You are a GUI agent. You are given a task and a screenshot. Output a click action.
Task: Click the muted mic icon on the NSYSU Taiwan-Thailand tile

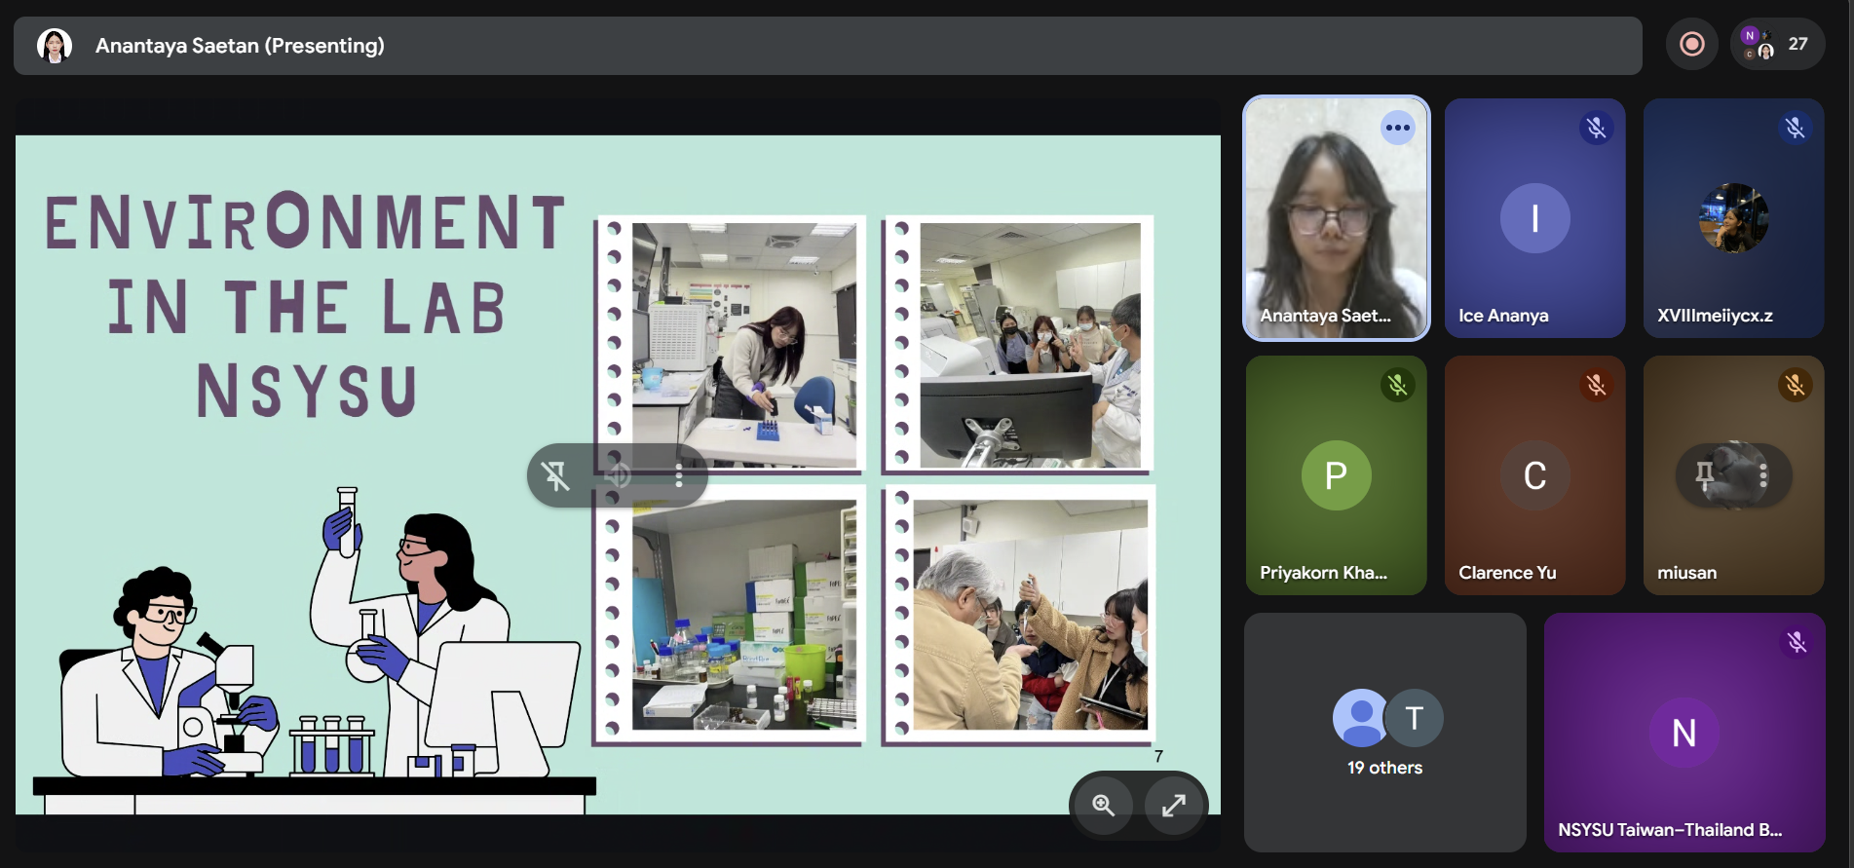point(1797,642)
